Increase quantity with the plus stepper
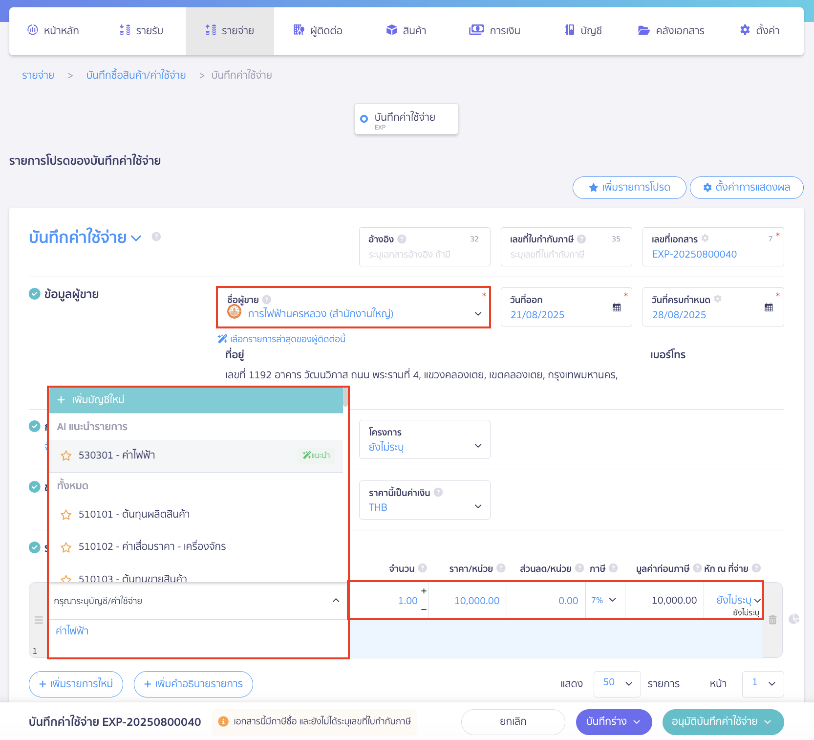This screenshot has width=814, height=740. pyautogui.click(x=424, y=591)
